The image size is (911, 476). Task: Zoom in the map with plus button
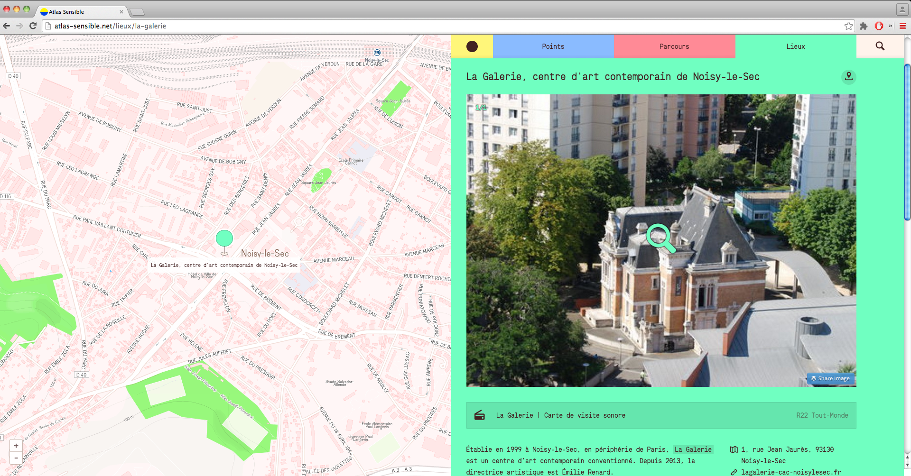tap(16, 446)
